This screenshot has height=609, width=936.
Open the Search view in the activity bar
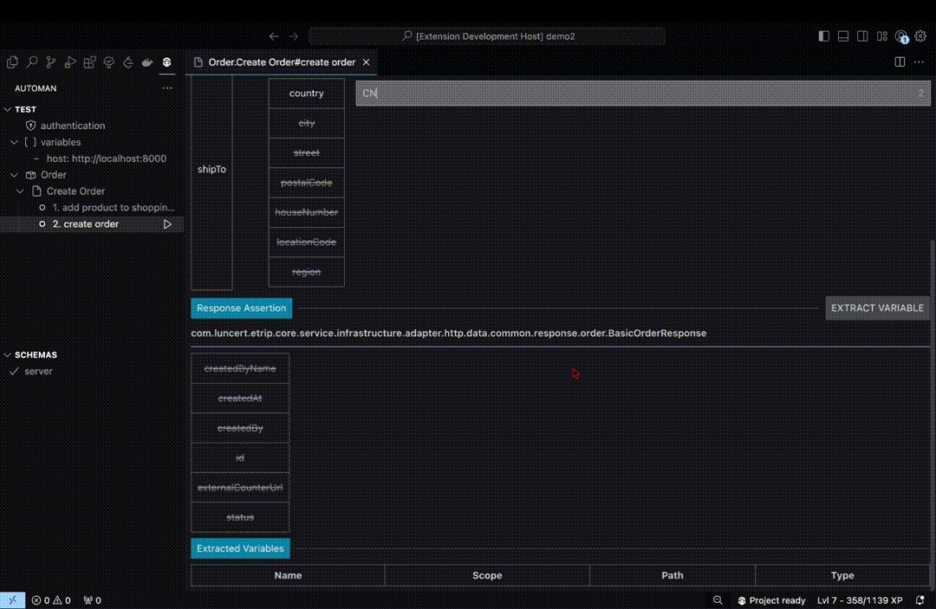point(31,62)
